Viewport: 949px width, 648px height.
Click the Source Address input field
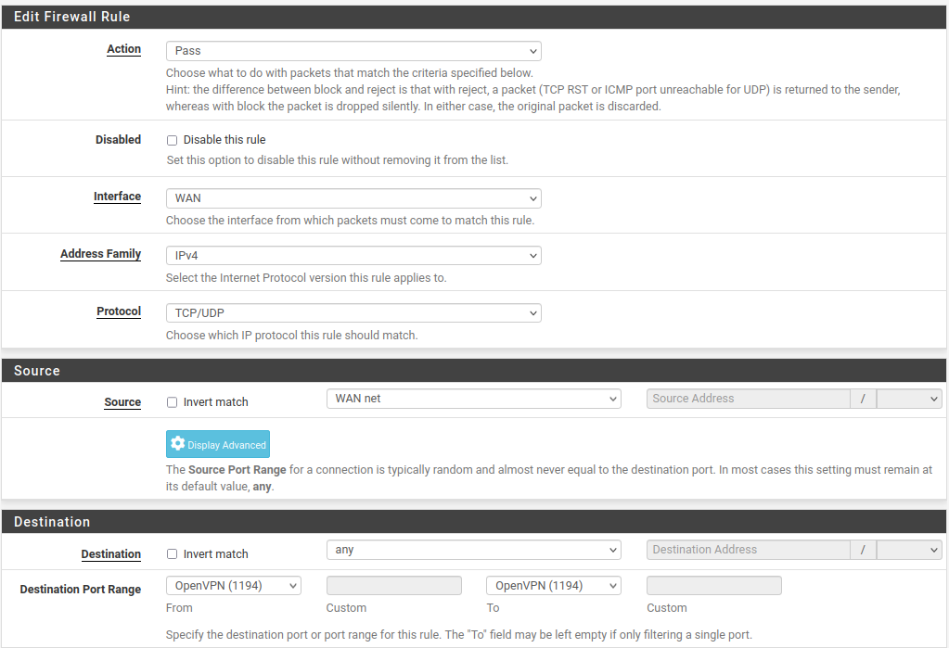click(748, 398)
